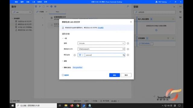Click the Stop flow square icon

[43, 6]
